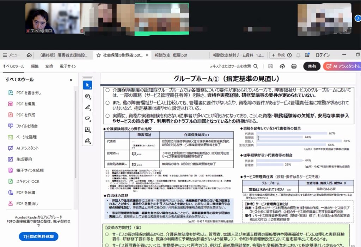Open the 編集 menu tab

pyautogui.click(x=35, y=66)
